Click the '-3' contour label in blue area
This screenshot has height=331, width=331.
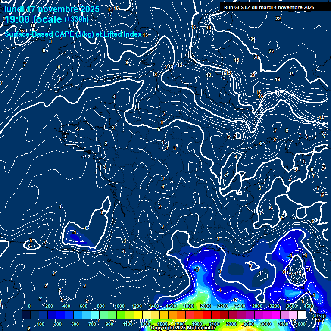pyautogui.click(x=197, y=269)
